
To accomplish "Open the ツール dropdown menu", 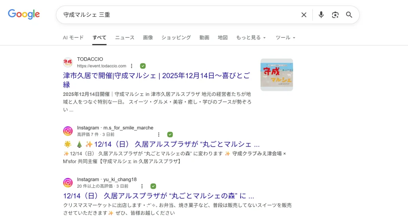I will [285, 37].
